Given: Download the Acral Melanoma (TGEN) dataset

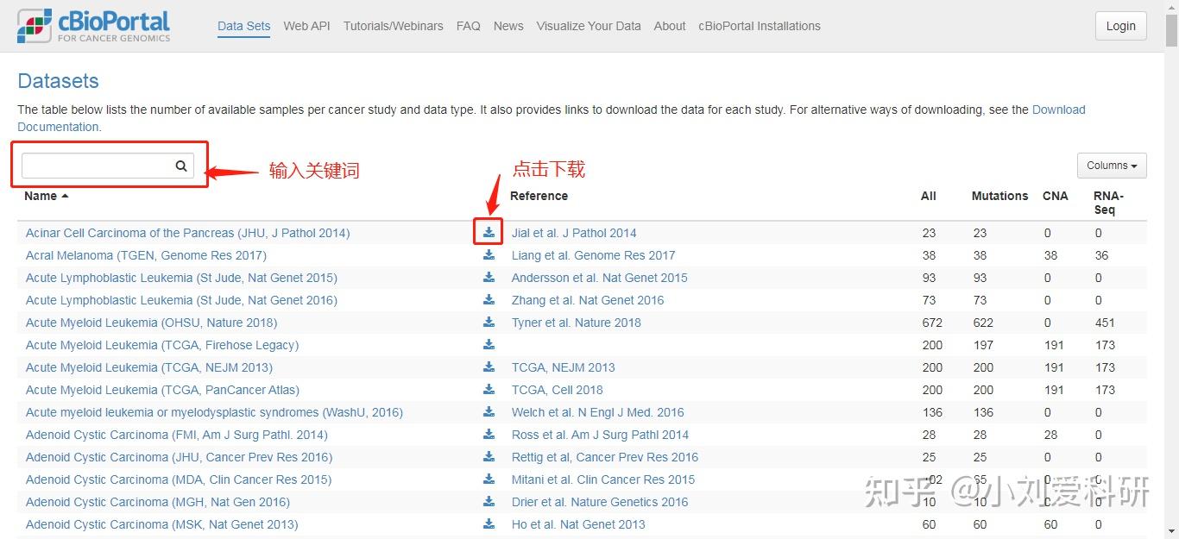Looking at the screenshot, I should point(489,254).
